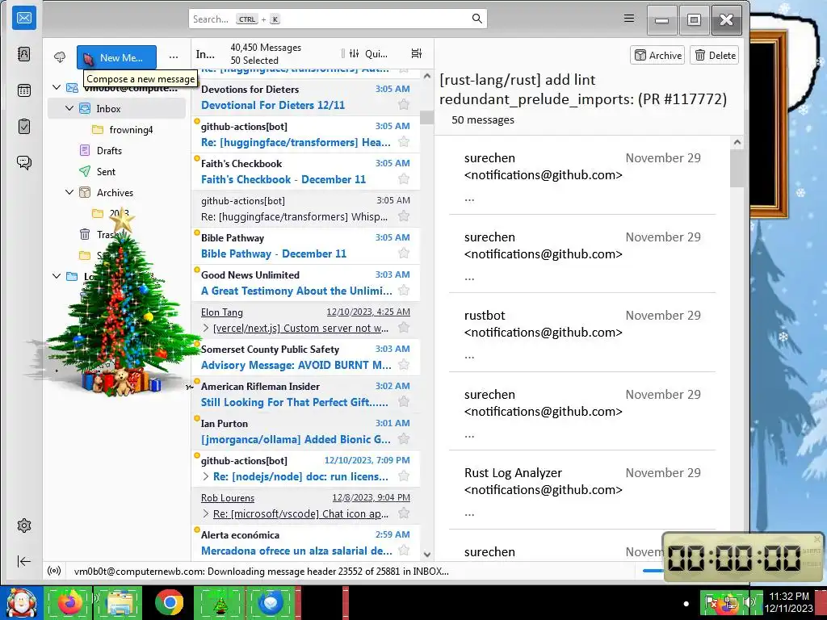Select the Inbox folder

(x=116, y=109)
